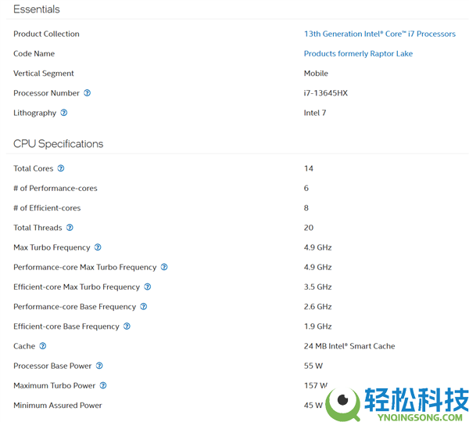Click the 3.5 GHz value
Screen dimensions: 469x422
317,287
